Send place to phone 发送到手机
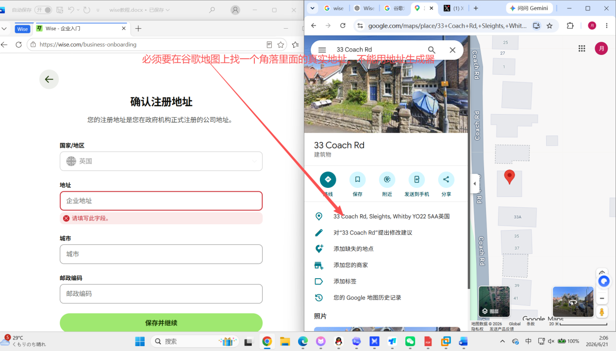 [x=416, y=180]
